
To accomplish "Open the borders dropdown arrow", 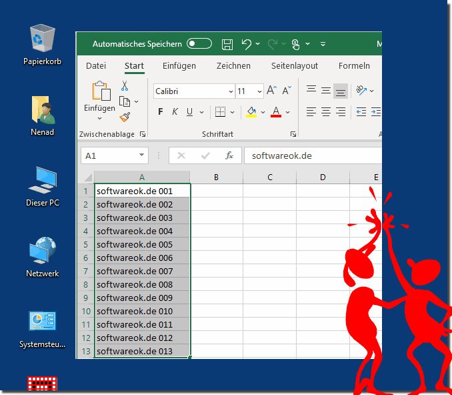I will point(233,112).
